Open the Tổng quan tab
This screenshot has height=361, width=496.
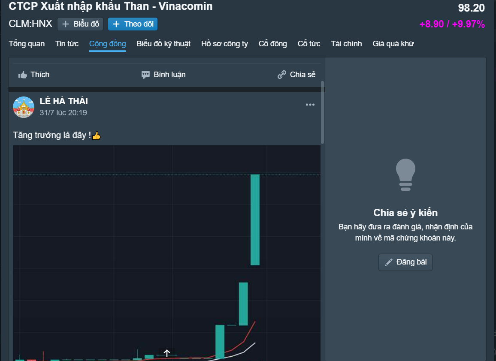[27, 44]
